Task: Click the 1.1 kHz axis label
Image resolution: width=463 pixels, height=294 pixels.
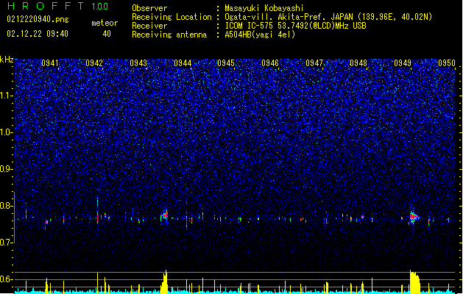Action: [6, 96]
